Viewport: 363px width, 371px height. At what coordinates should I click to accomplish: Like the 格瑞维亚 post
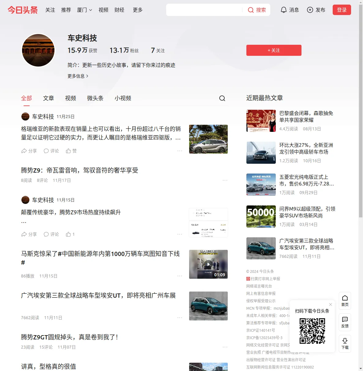(x=71, y=151)
